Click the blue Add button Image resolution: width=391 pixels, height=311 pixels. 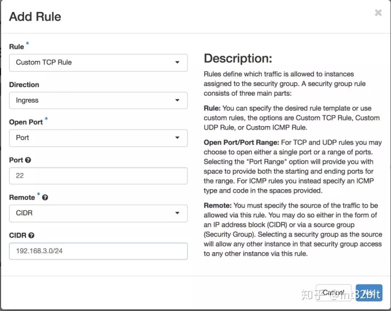point(369,293)
